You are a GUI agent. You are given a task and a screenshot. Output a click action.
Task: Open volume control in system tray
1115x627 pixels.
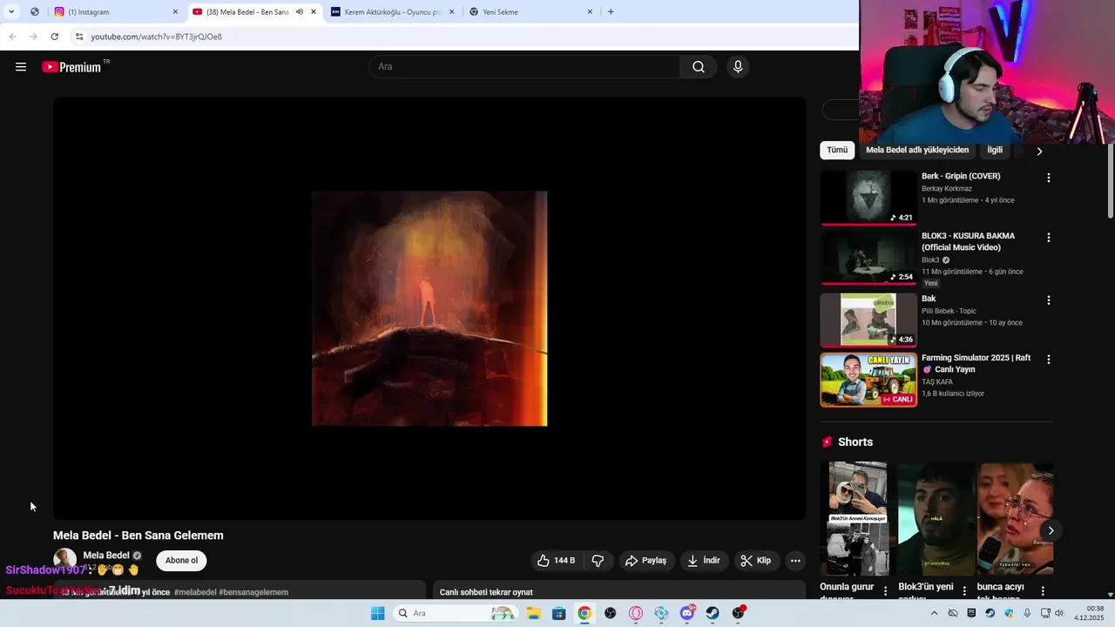[1059, 613]
